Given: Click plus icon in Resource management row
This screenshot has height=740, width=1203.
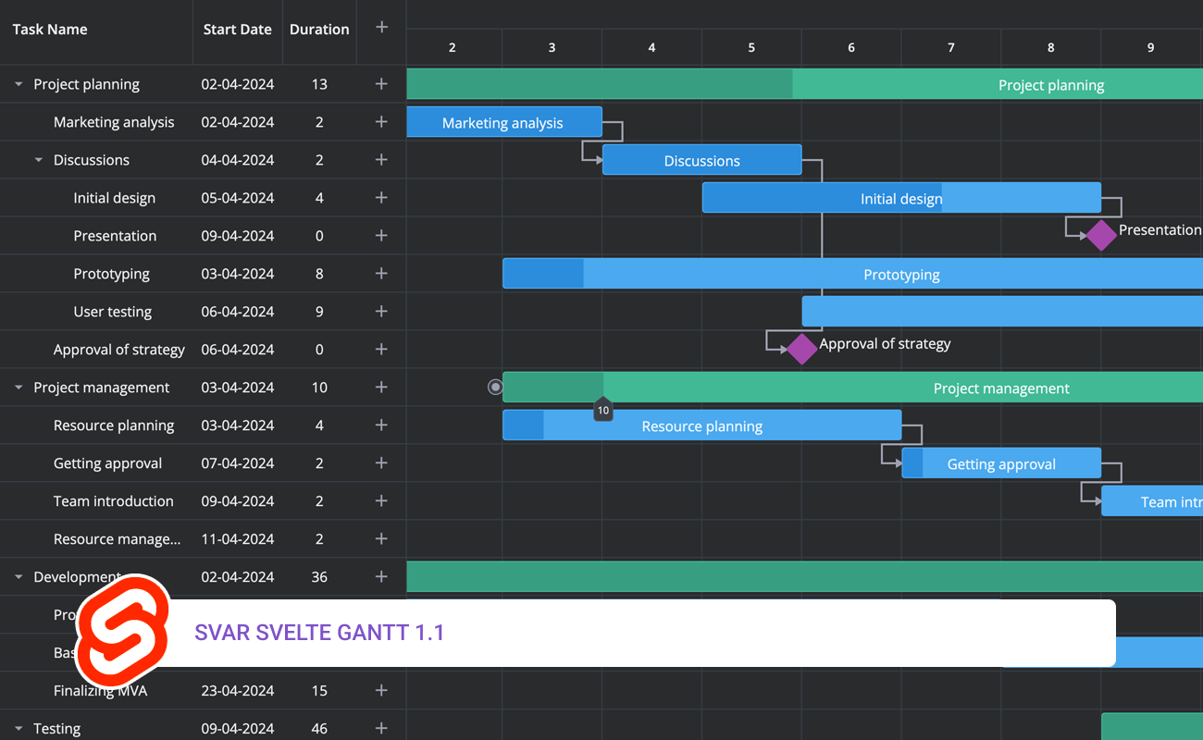Looking at the screenshot, I should [x=381, y=539].
